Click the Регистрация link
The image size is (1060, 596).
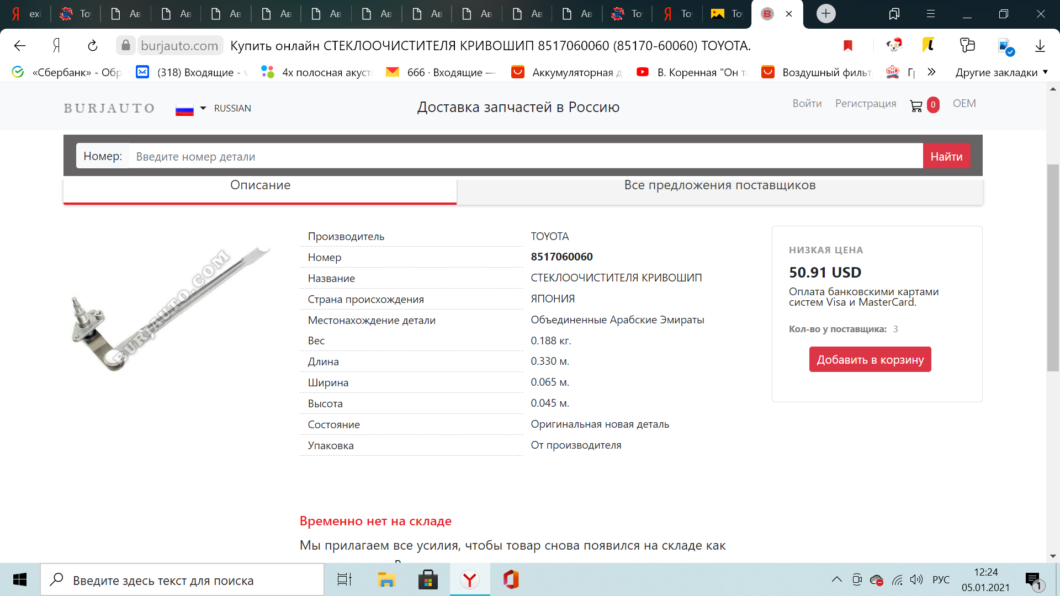click(866, 104)
